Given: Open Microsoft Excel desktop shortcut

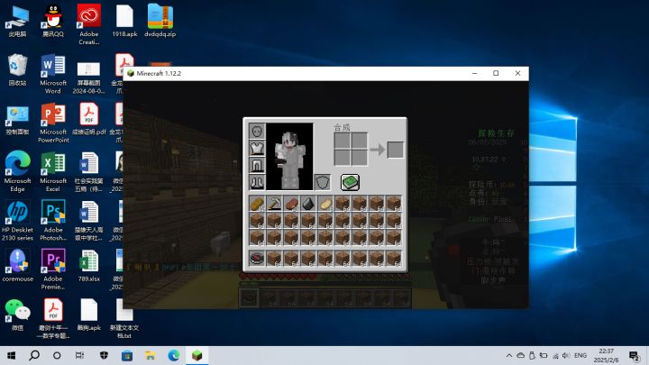Looking at the screenshot, I should [53, 171].
